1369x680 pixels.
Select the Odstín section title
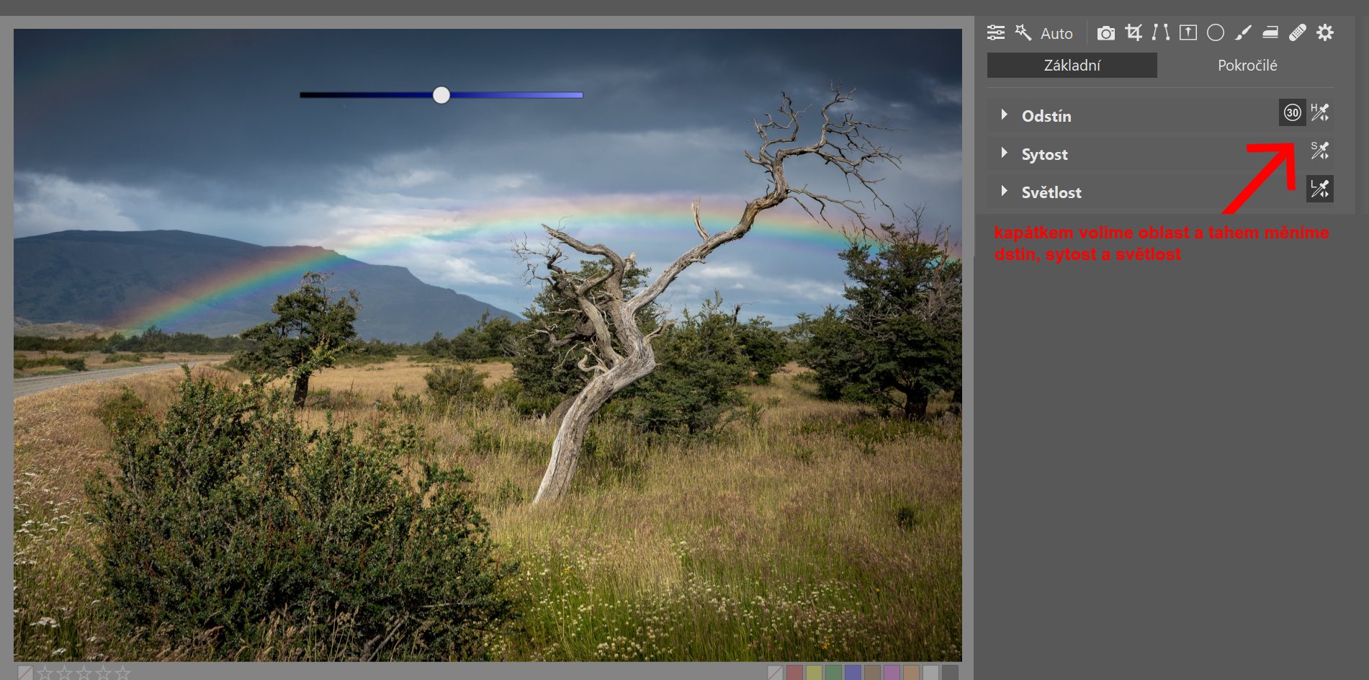point(1046,116)
